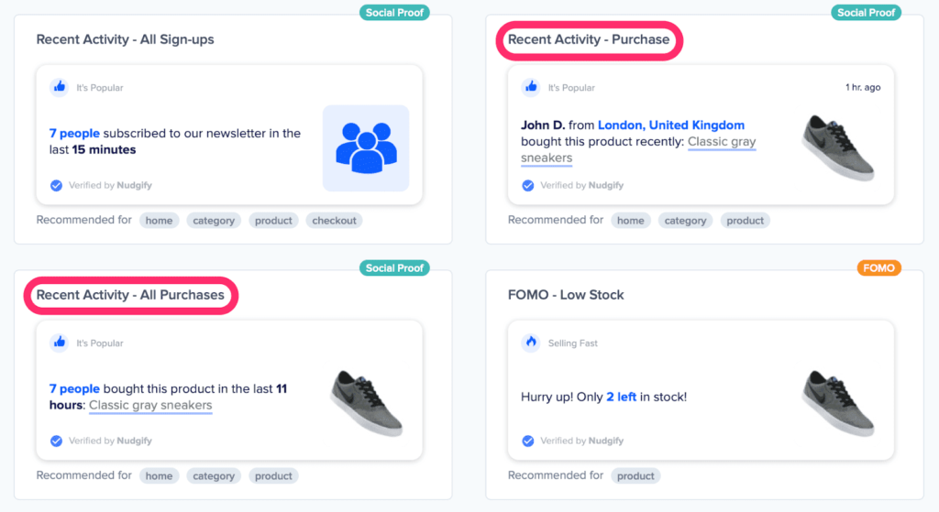Click the flame icon beside Selling Fast
The image size is (939, 512).
531,343
